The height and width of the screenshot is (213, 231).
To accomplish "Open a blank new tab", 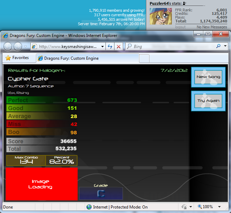I will click(144, 58).
